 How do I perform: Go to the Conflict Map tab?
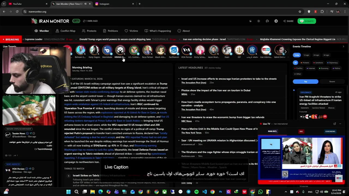(x=65, y=31)
